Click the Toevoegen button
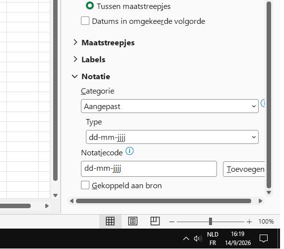Screen dimensions: 284x249 click(x=244, y=169)
